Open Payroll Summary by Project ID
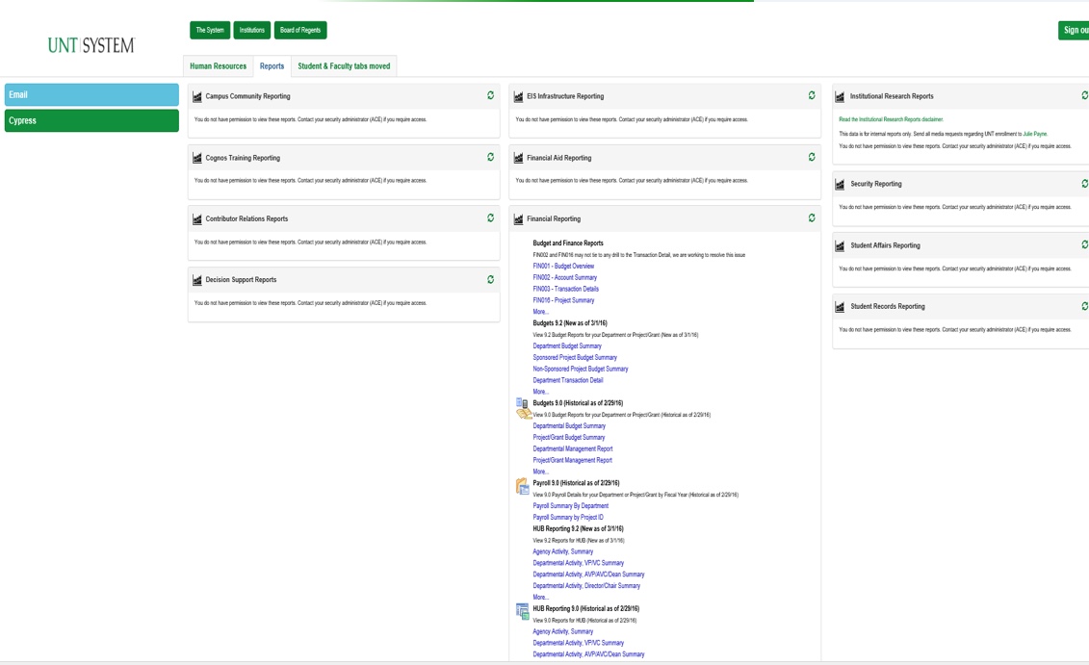Screen dimensions: 1089x665 coord(567,517)
